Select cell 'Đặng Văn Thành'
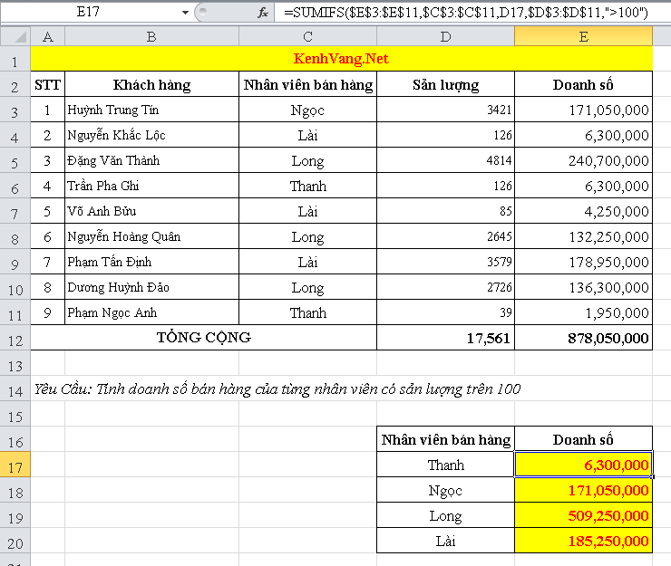The height and width of the screenshot is (566, 671). click(x=151, y=160)
